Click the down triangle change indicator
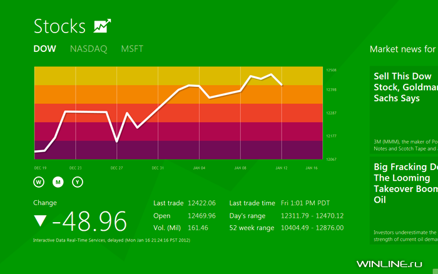The height and width of the screenshot is (274, 438). coord(40,221)
